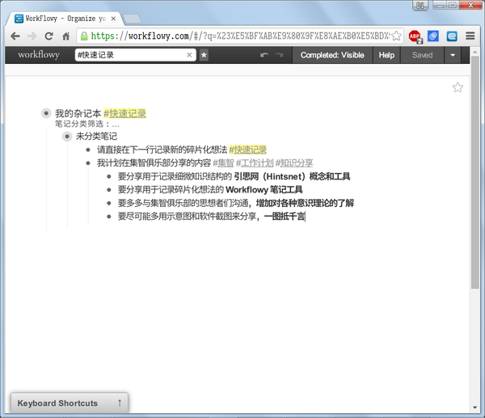Click the blue circle extension icon

coord(433,36)
